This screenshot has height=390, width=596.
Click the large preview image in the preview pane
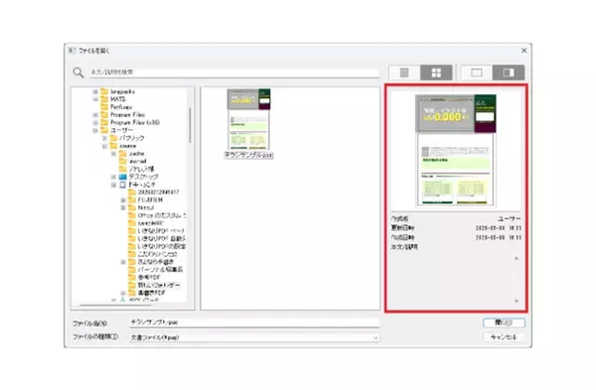456,151
